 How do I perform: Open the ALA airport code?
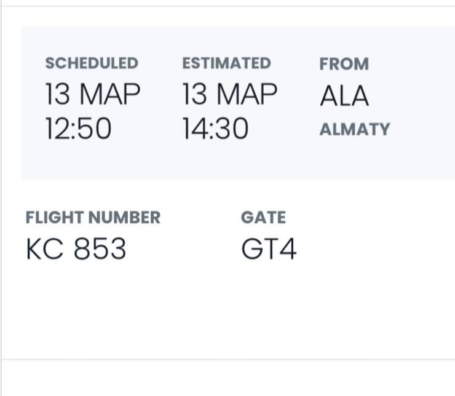point(344,97)
